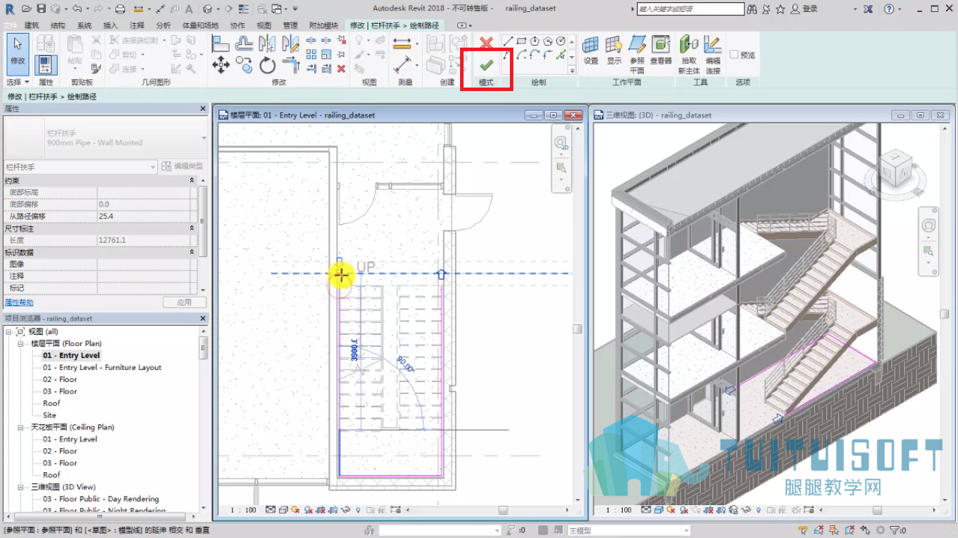The width and height of the screenshot is (958, 538).
Task: Select the Rectangle draw tool
Action: [x=522, y=41]
